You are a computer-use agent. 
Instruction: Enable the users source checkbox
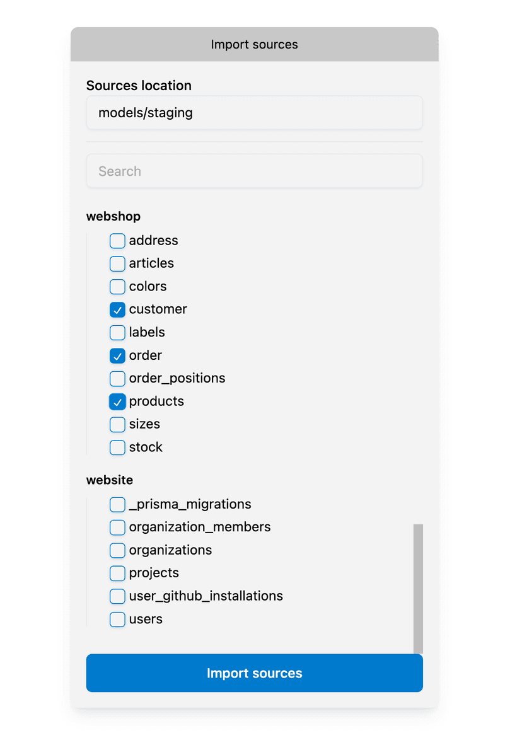click(117, 620)
